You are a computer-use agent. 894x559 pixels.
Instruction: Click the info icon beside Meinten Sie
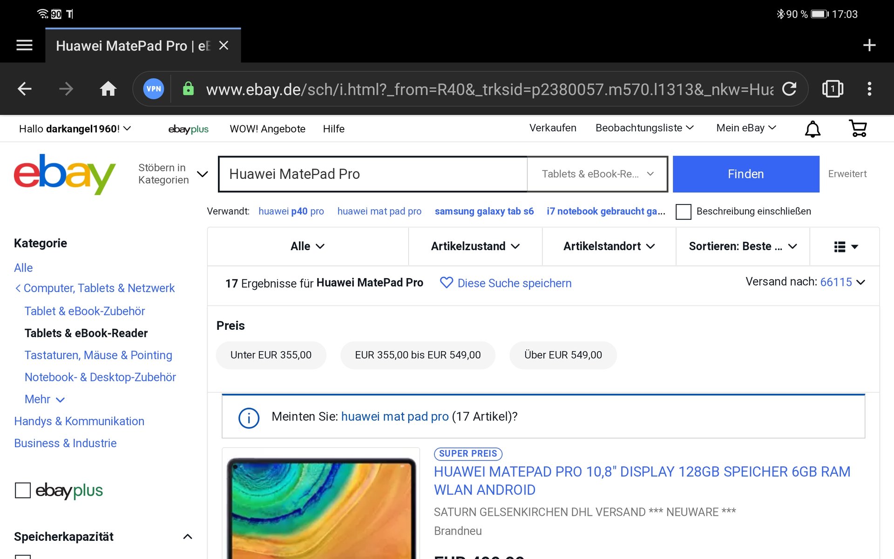coord(249,418)
